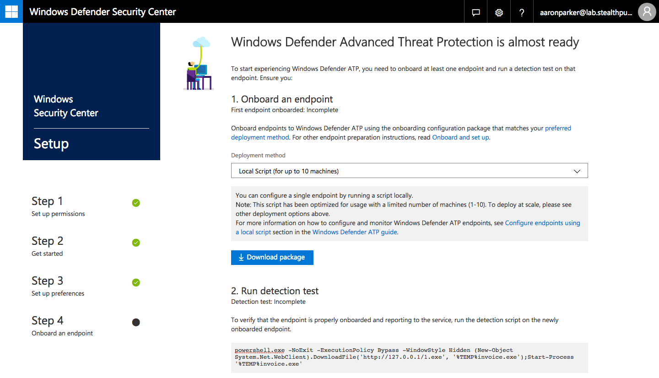This screenshot has width=659, height=378.
Task: Go to Step 1 Set up permissions
Action: 58,206
